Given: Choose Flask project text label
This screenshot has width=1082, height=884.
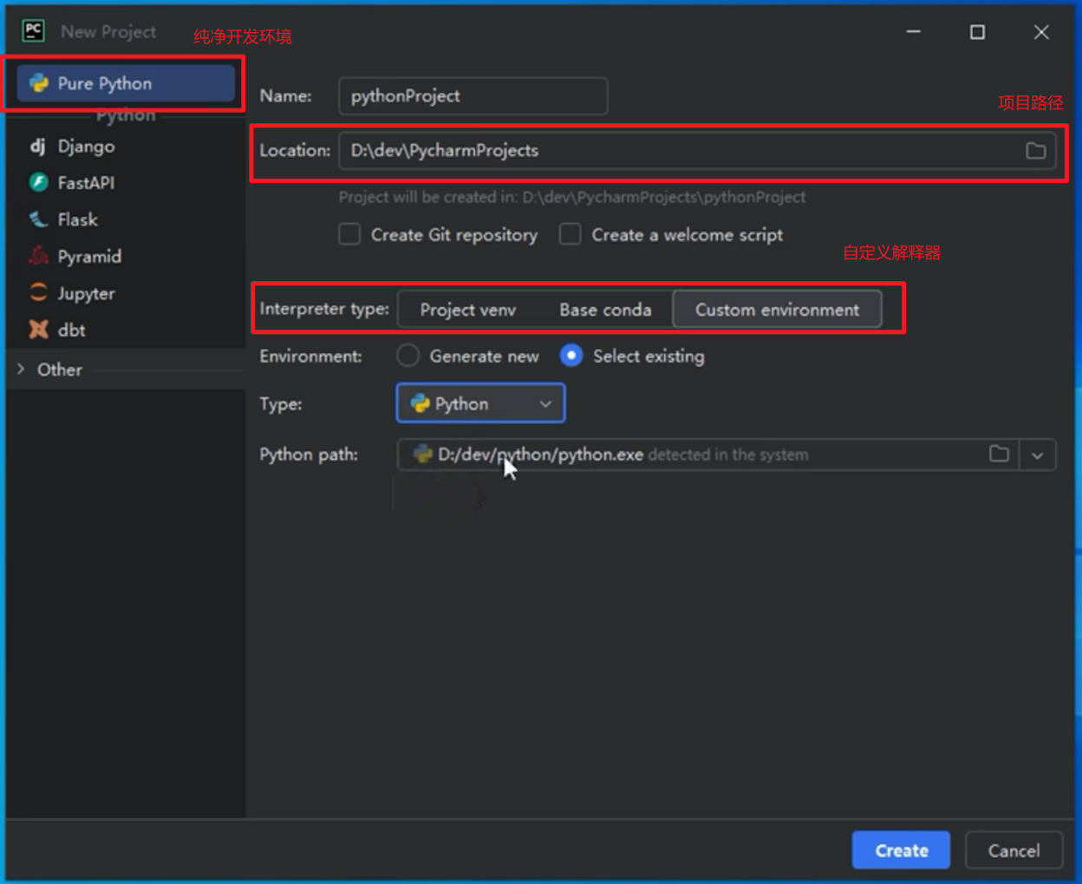Looking at the screenshot, I should (x=77, y=219).
